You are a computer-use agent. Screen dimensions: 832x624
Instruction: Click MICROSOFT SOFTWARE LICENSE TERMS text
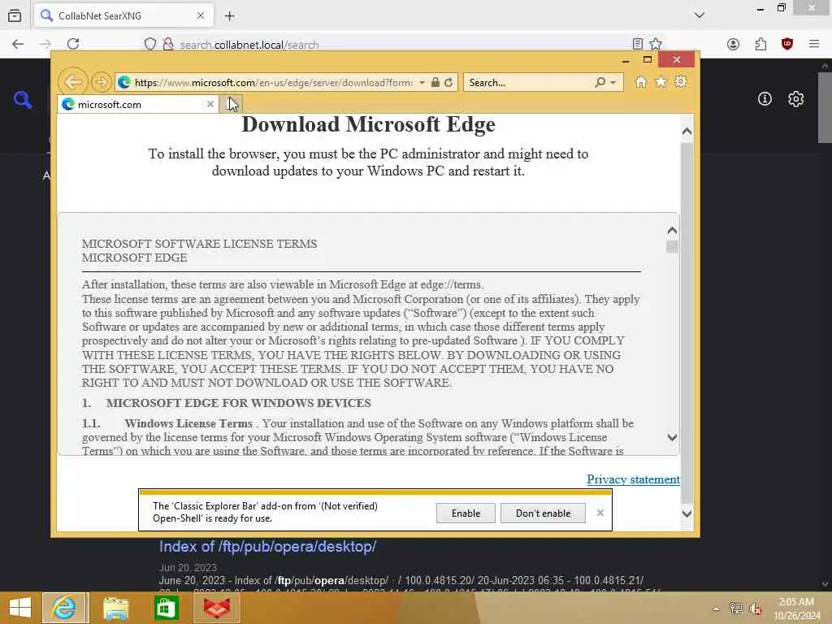[x=200, y=244]
